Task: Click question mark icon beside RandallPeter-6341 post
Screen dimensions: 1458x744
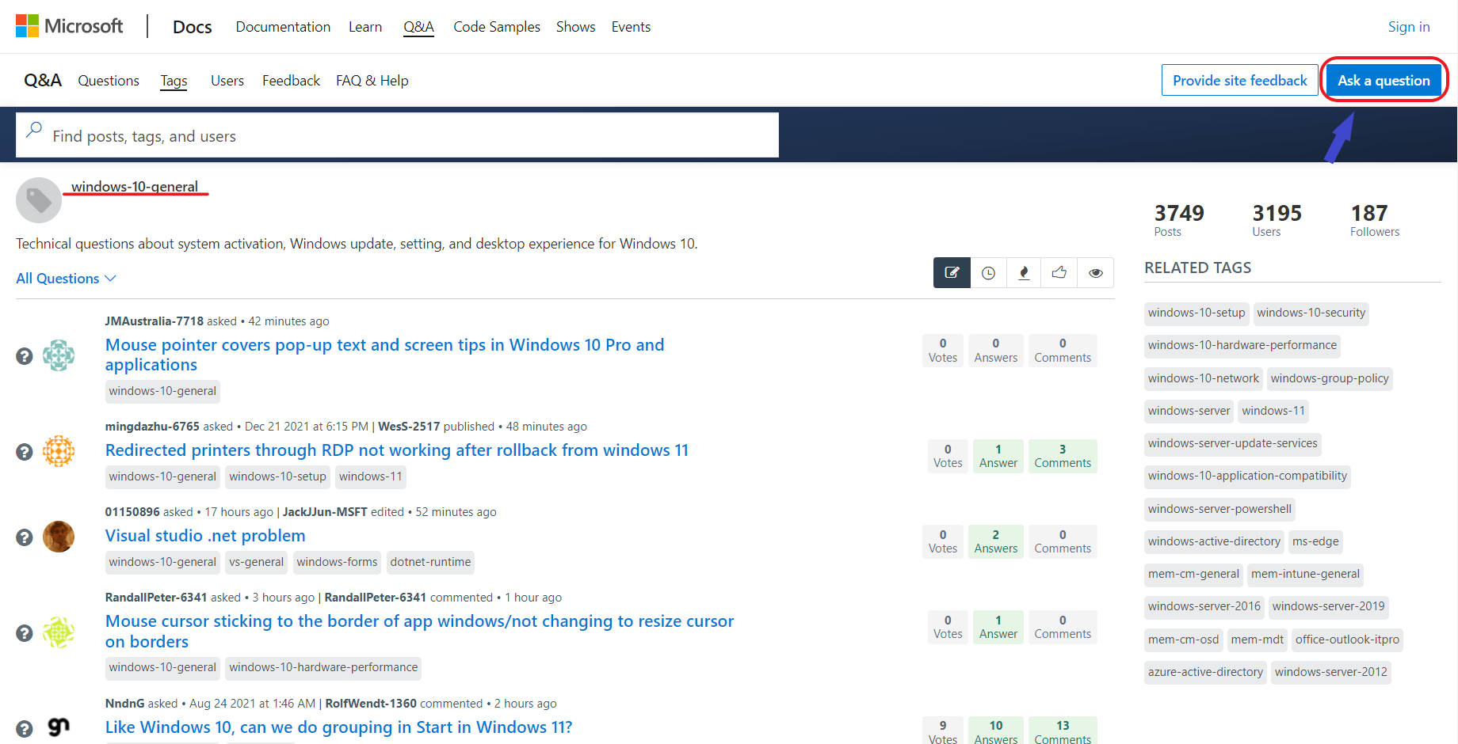Action: pos(25,633)
